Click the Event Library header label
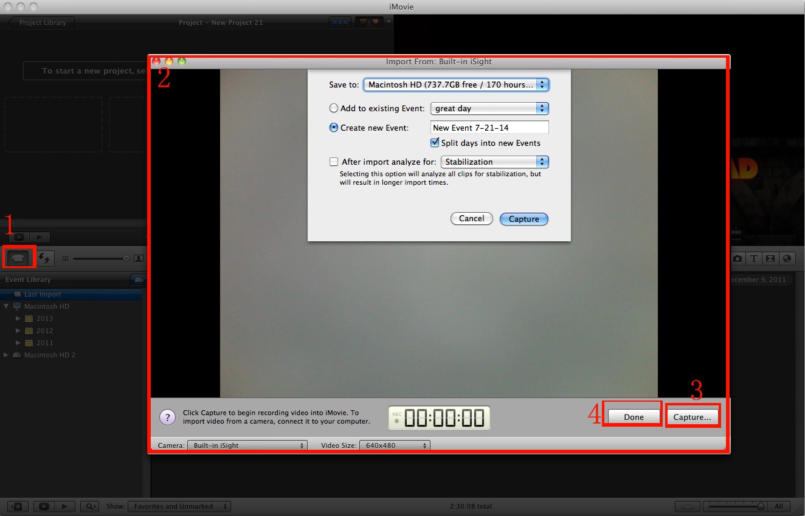Viewport: 805px width, 516px height. pyautogui.click(x=28, y=280)
